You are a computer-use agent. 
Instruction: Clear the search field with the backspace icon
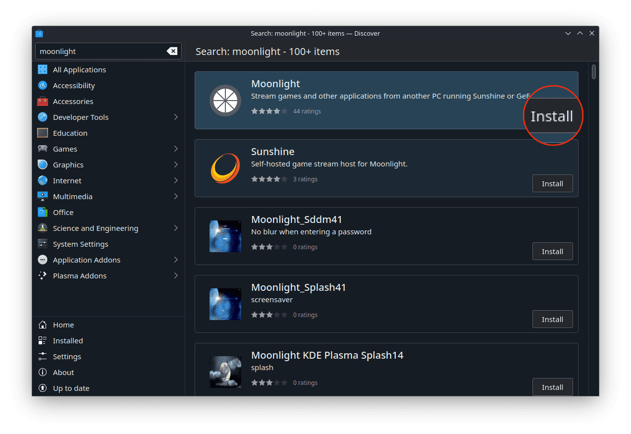click(172, 51)
